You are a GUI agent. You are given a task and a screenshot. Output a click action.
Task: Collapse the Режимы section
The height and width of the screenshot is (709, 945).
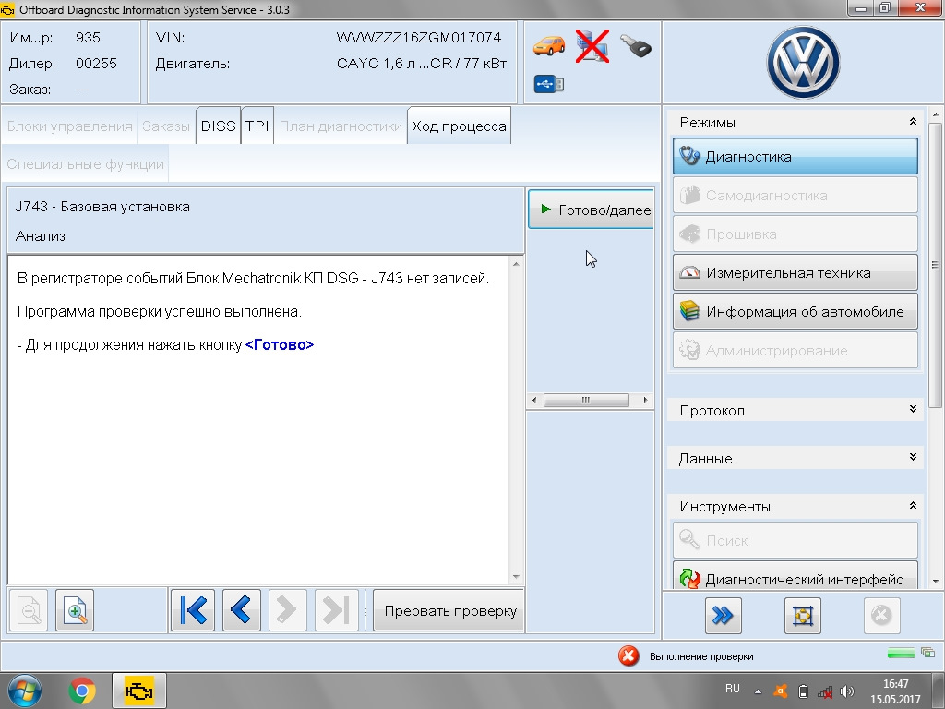coord(913,122)
